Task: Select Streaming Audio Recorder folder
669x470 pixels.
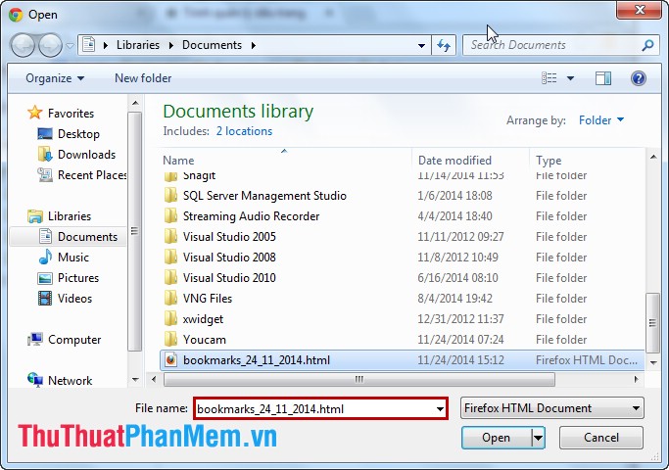Action: tap(251, 216)
